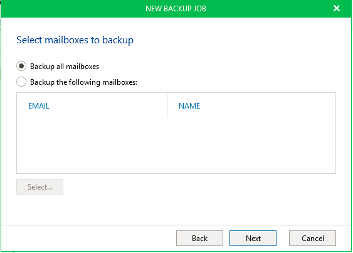Choose Backup the following mailboxes radio option
This screenshot has width=353, height=253.
tap(21, 82)
